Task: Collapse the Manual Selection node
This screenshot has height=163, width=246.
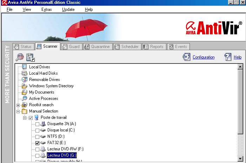Action: coord(18,111)
